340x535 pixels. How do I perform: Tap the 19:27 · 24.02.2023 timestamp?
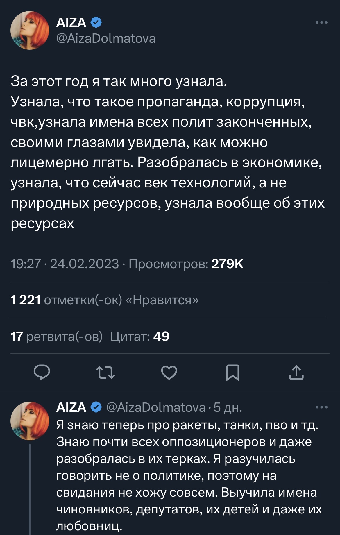pyautogui.click(x=65, y=264)
